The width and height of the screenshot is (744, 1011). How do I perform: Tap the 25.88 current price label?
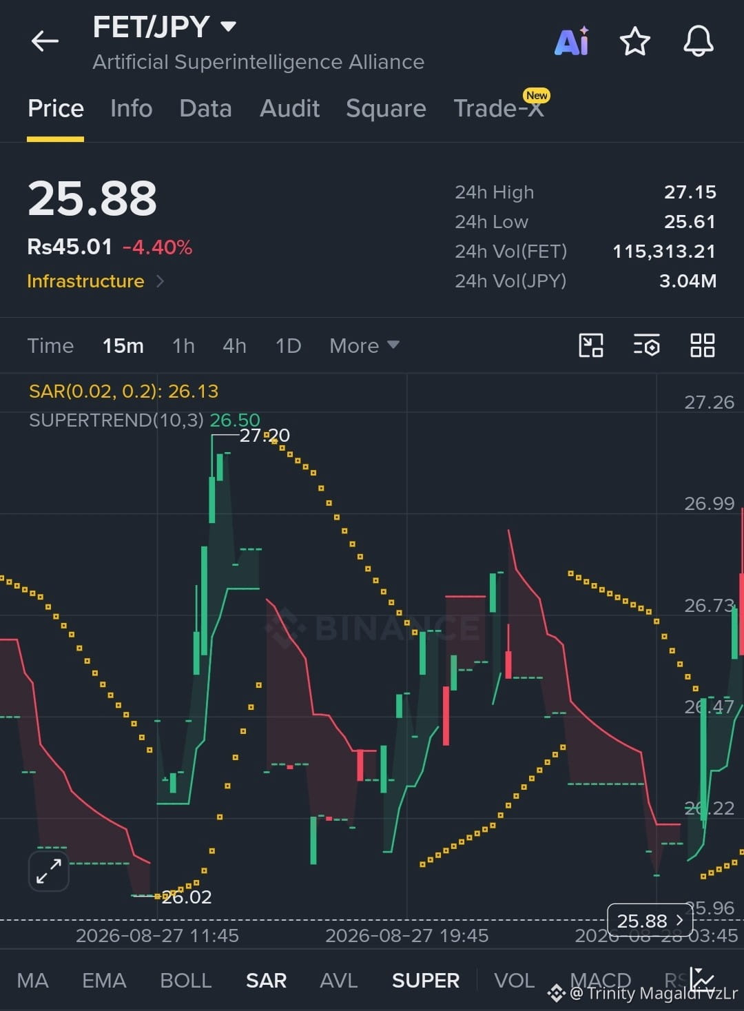650,921
